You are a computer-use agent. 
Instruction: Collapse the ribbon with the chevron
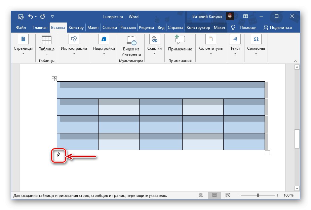295,61
